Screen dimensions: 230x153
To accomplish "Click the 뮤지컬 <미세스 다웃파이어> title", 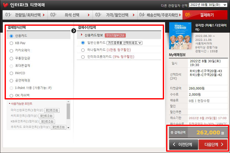I will tap(211, 27).
